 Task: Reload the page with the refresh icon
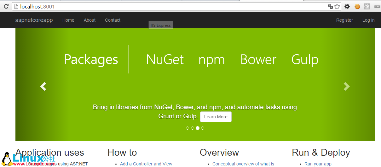click(6, 6)
